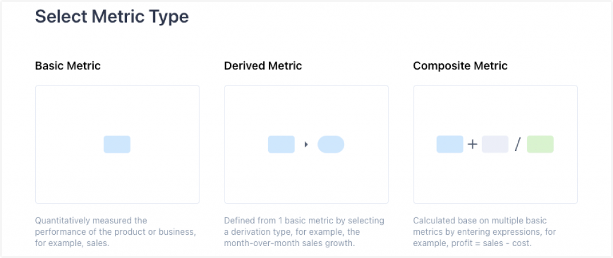Click the Composite Metric heading

(x=460, y=66)
